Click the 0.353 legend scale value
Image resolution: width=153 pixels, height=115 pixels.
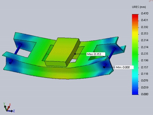(144, 33)
